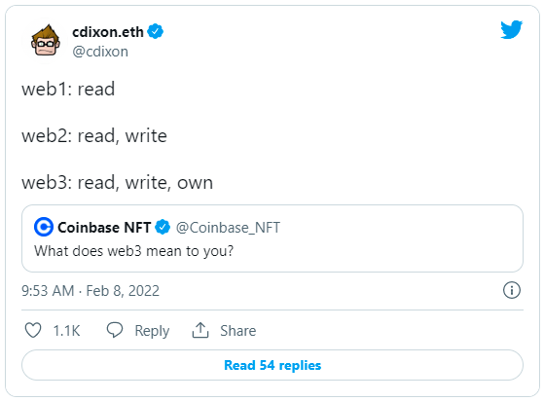
Task: Visit the @cdixon handle
Action: click(100, 52)
